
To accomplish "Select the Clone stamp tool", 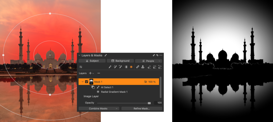I will tap(143, 67).
